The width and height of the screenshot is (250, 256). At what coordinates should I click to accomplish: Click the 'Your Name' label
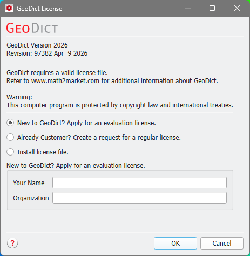click(29, 183)
